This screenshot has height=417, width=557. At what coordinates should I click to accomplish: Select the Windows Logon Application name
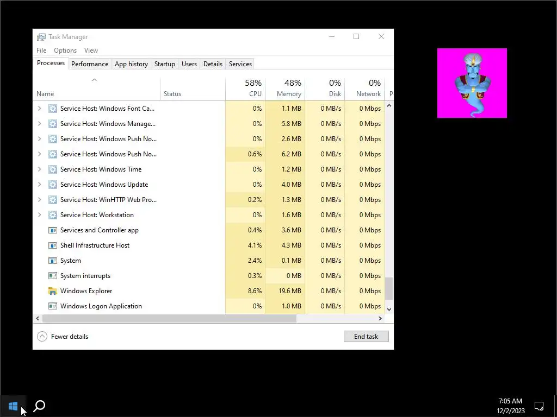pos(101,306)
